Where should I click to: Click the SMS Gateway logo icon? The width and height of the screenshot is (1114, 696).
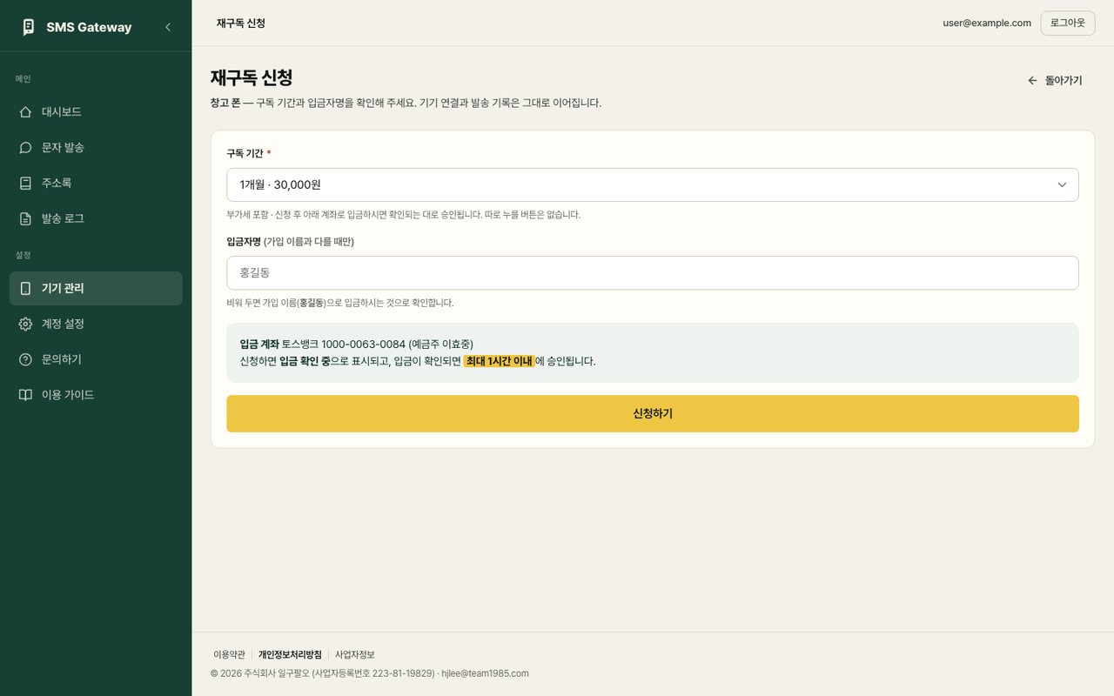click(28, 27)
